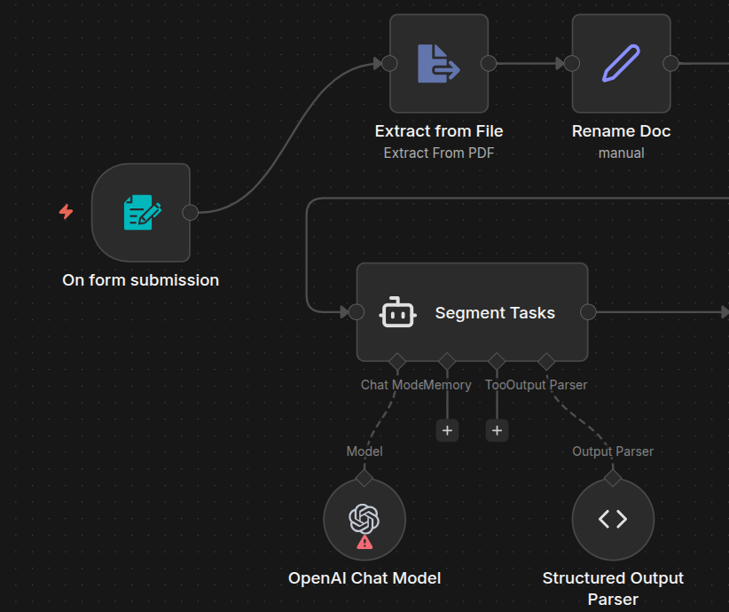Click Chat Model diamond connector on Segment Tasks
This screenshot has width=729, height=612.
(x=396, y=361)
